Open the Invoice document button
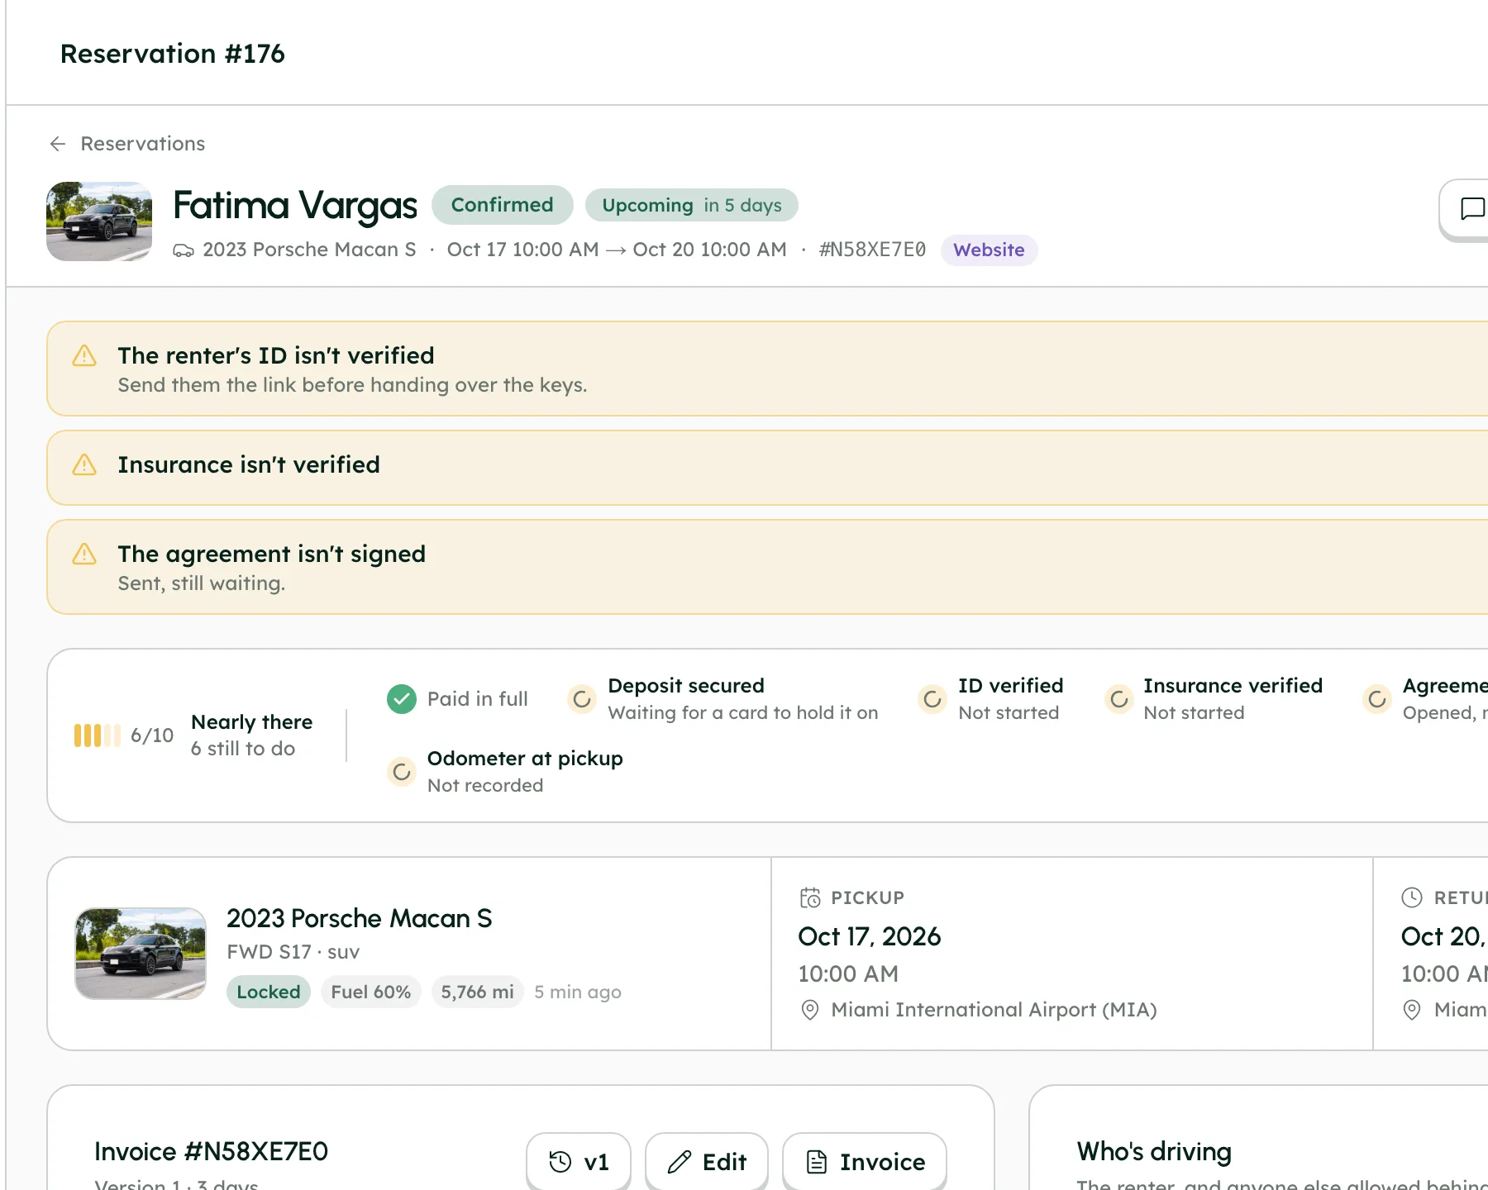This screenshot has width=1488, height=1190. 865,1162
